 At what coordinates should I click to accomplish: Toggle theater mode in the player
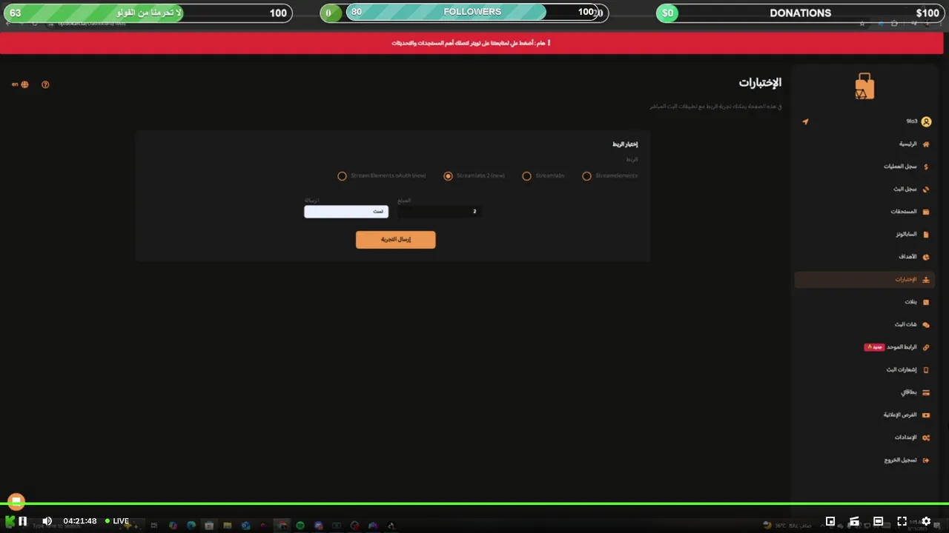pos(878,521)
